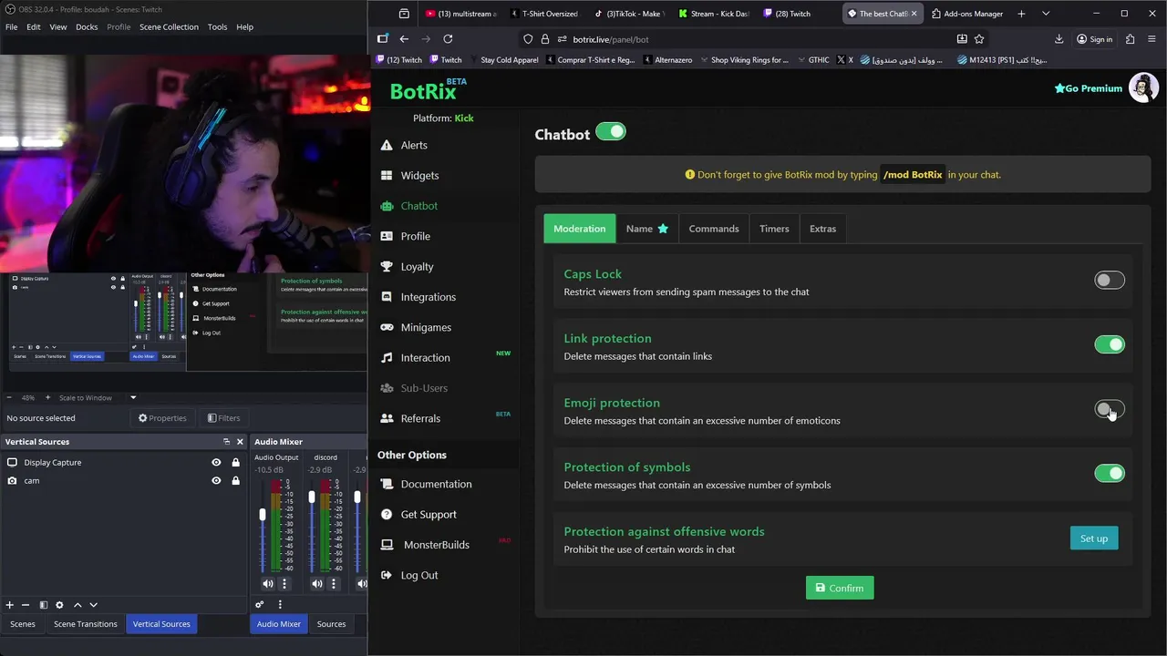Screen dimensions: 1167x656
Task: Open the OBS File menu
Action: [x=11, y=26]
